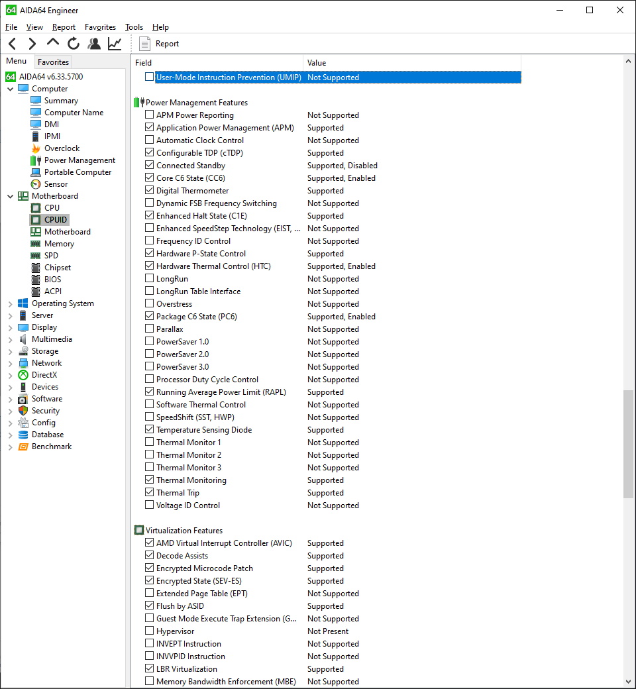Open the Report menu

pos(64,27)
